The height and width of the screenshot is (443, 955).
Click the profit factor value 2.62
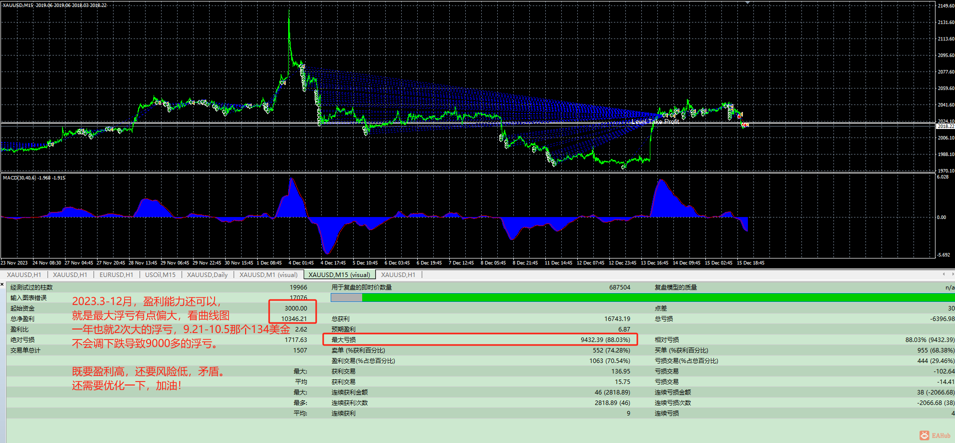click(x=301, y=329)
